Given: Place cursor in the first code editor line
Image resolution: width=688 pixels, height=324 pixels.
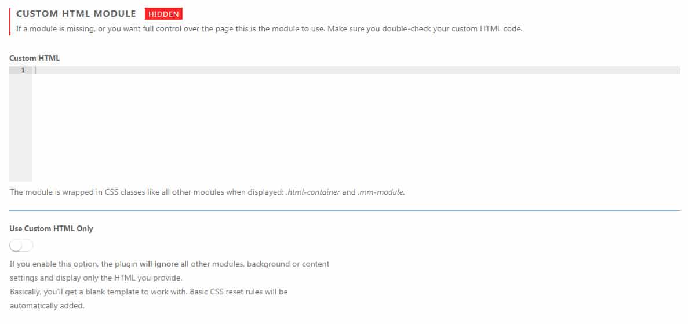Looking at the screenshot, I should coord(356,70).
